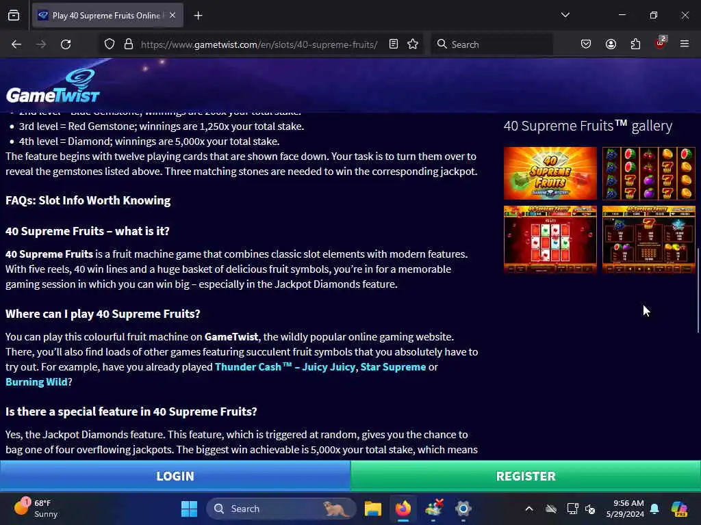The height and width of the screenshot is (525, 701).
Task: Click the Firefox taskbar icon
Action: 403,509
